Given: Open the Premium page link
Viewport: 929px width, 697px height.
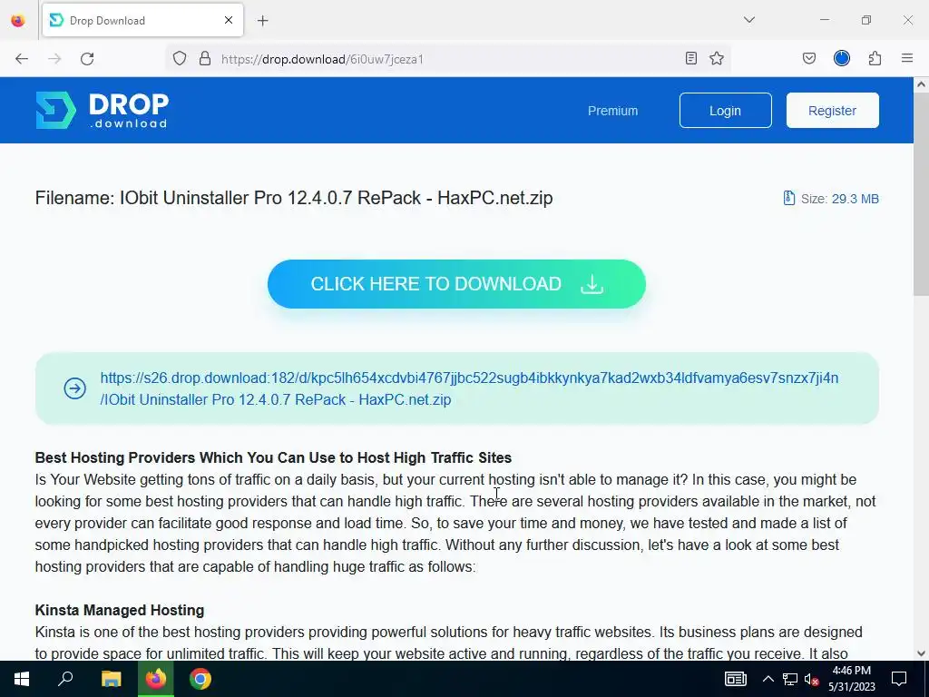Looking at the screenshot, I should coord(612,111).
